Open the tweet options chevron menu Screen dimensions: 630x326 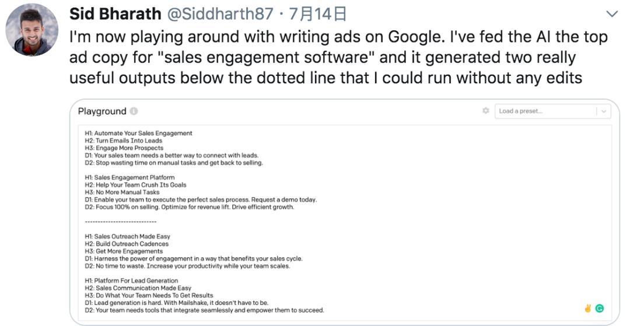coord(612,13)
